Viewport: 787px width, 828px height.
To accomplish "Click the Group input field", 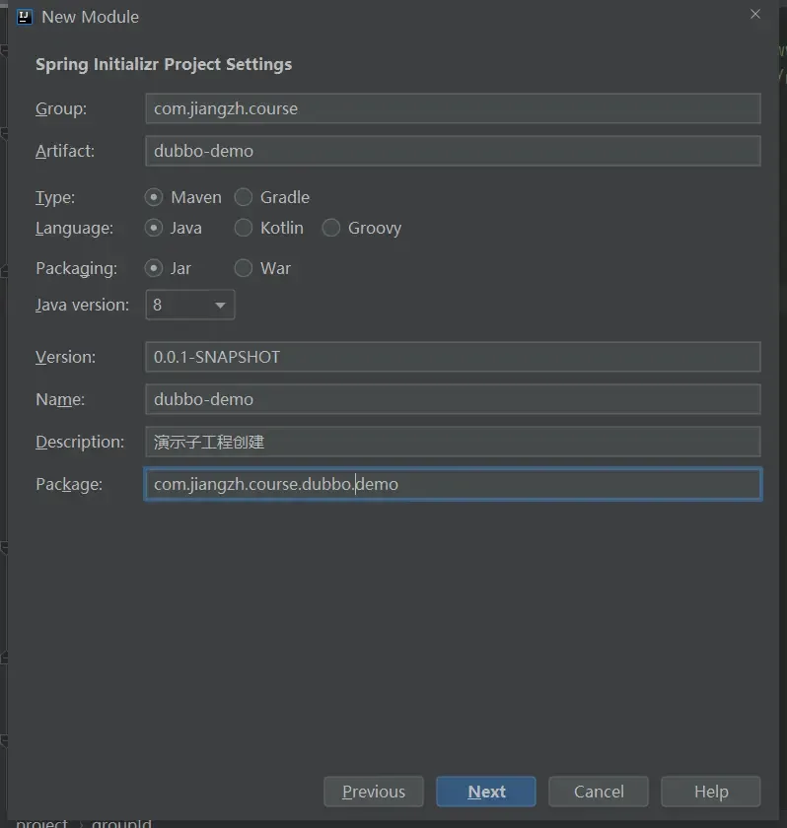I will coord(453,108).
